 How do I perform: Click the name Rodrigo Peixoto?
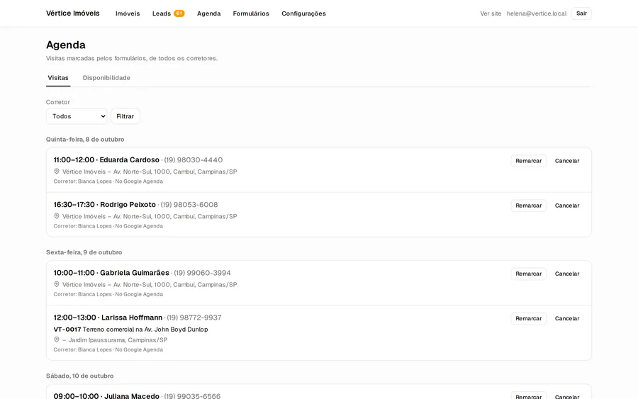click(128, 205)
